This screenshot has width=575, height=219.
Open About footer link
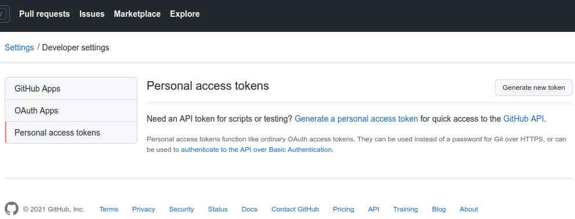click(469, 209)
